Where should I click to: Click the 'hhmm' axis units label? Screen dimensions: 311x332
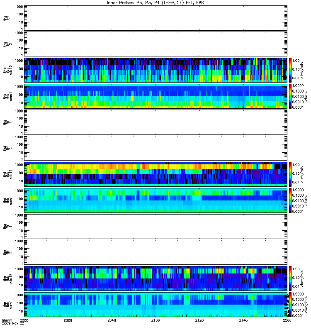[x=7, y=320]
